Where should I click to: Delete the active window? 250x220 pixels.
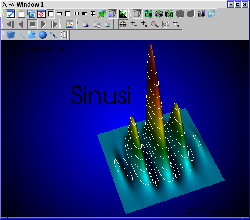41,14
